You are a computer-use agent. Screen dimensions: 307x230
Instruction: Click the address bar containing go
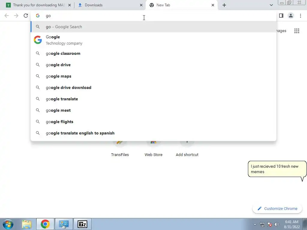click(x=153, y=16)
